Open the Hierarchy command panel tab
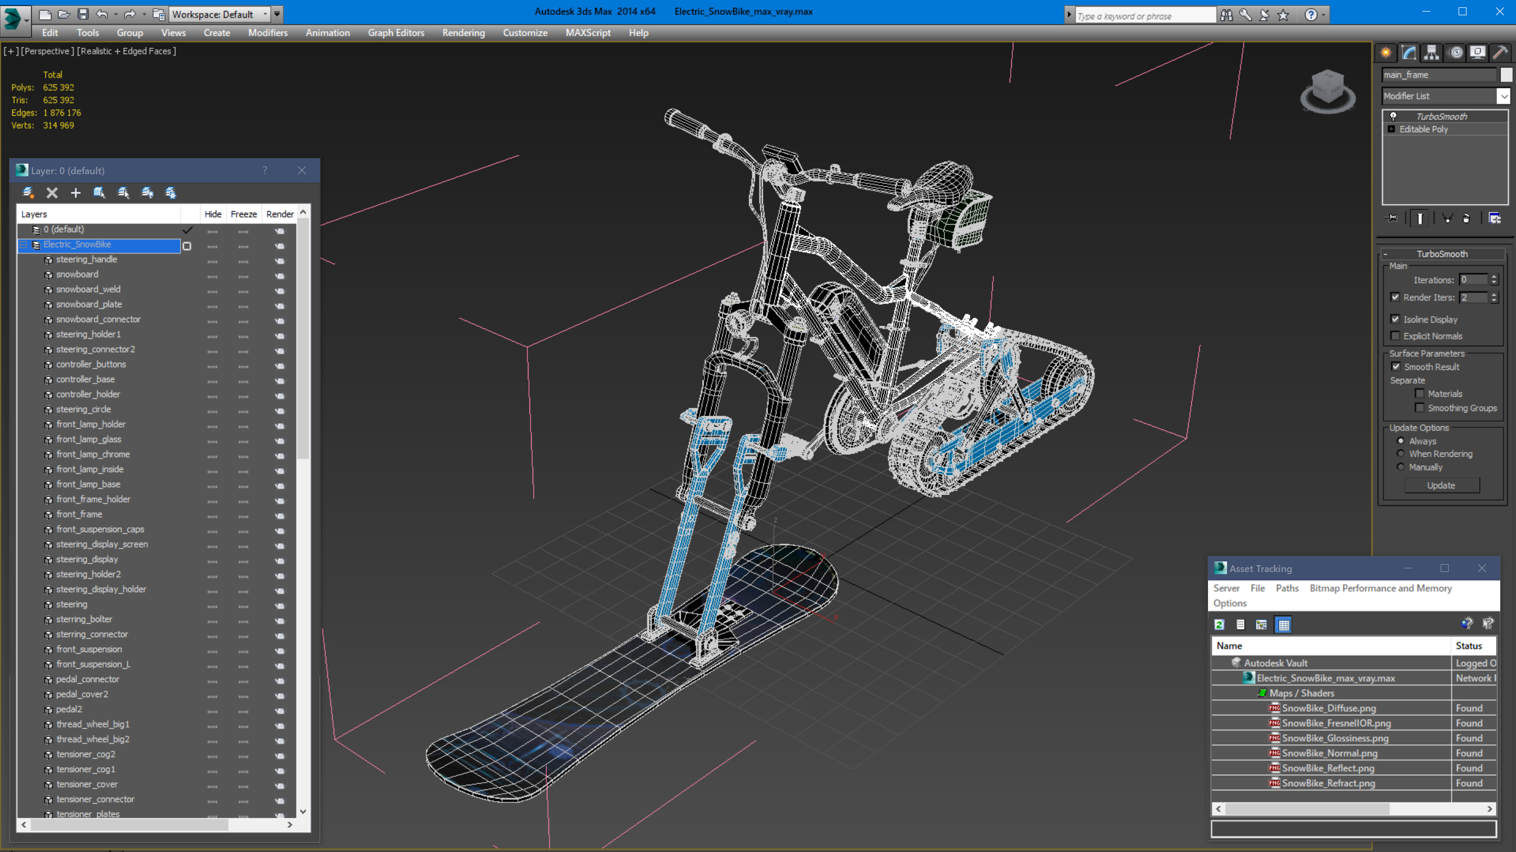 click(1432, 53)
